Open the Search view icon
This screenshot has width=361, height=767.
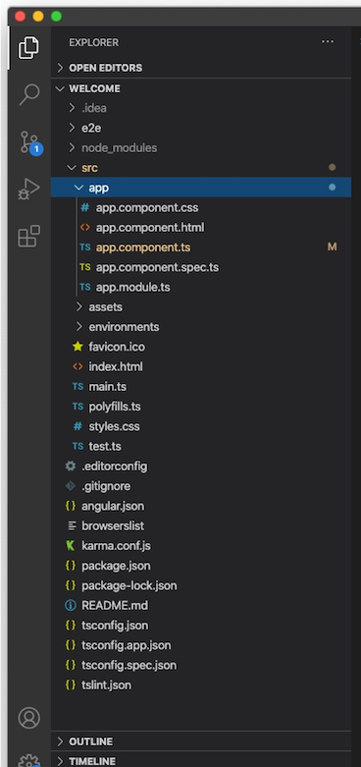point(28,94)
